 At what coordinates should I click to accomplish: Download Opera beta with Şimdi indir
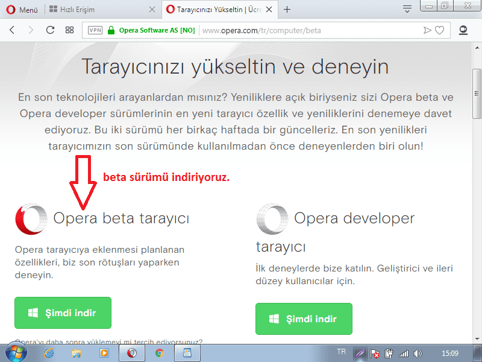click(x=63, y=313)
